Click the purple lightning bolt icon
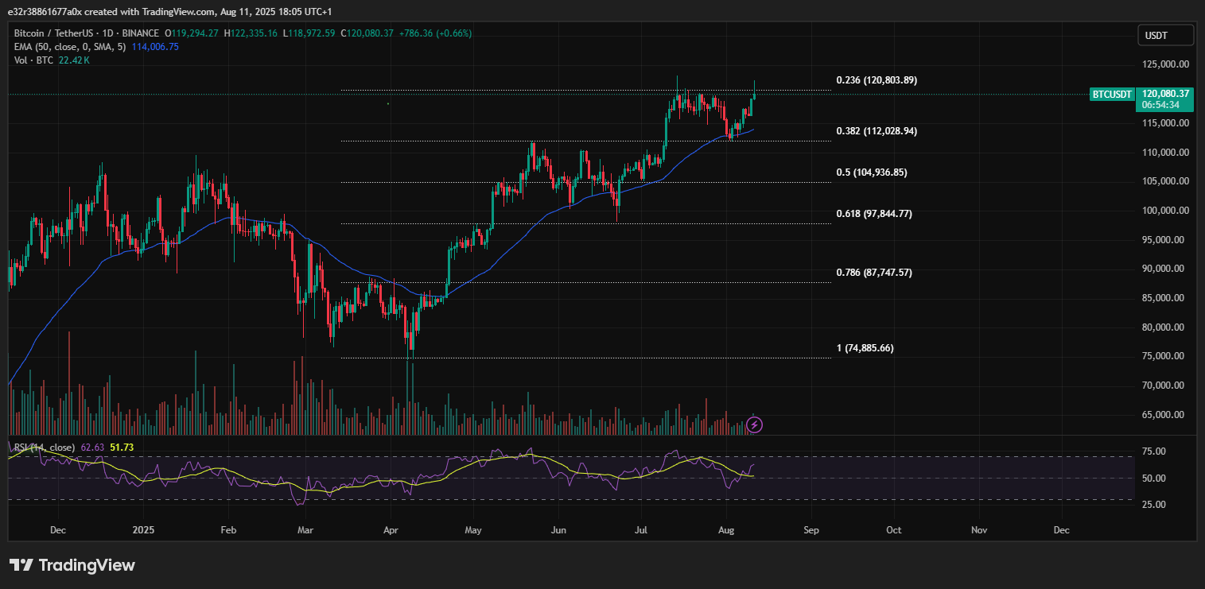This screenshot has height=589, width=1205. point(755,424)
